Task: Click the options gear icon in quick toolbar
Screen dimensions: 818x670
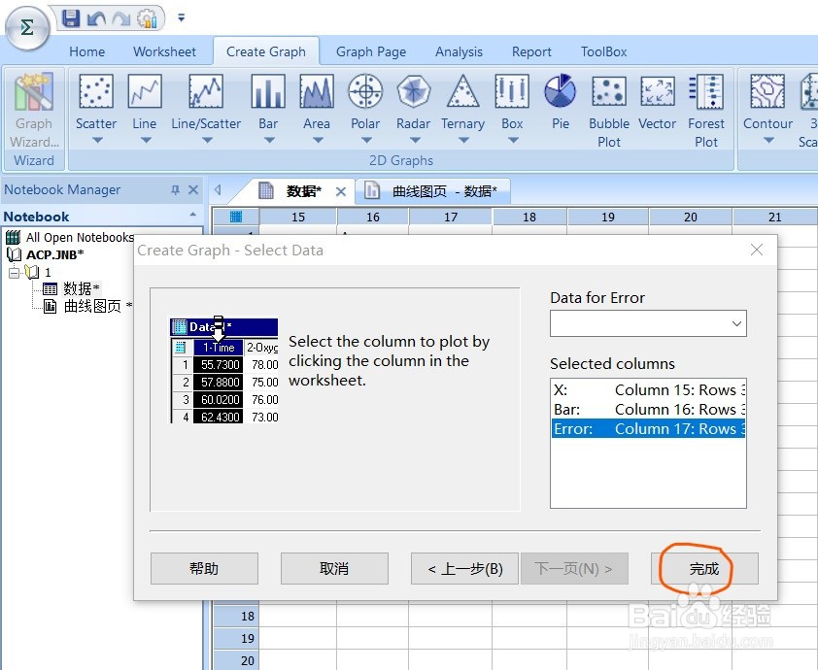Action: [147, 18]
